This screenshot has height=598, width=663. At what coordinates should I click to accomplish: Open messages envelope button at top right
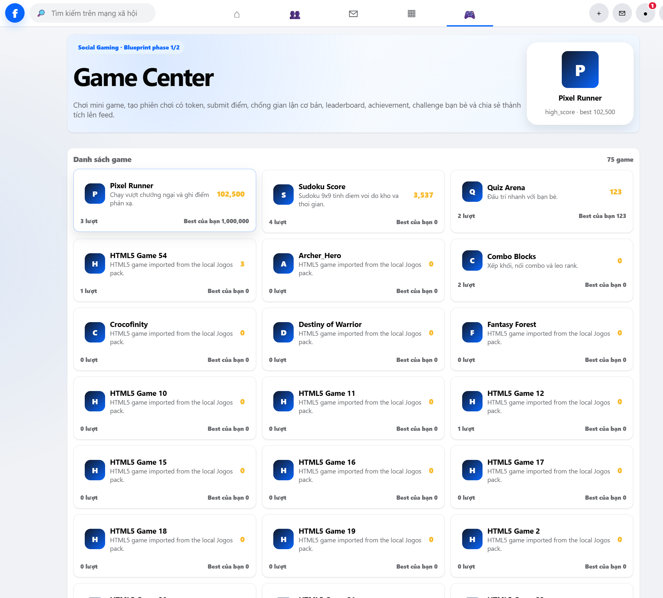coord(622,13)
